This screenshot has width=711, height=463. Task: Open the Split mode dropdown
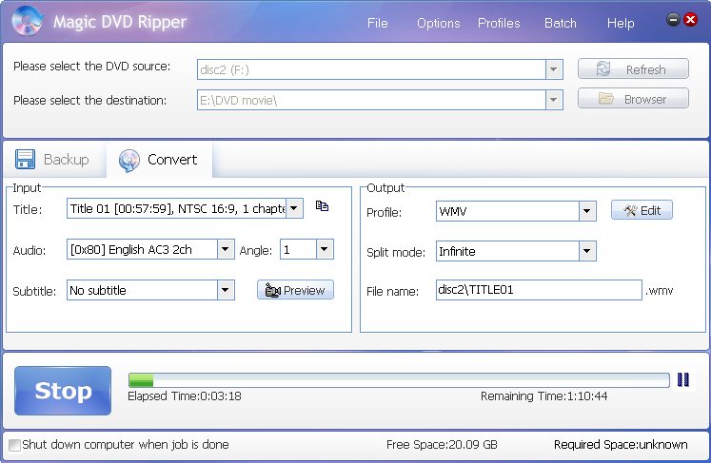click(x=587, y=251)
